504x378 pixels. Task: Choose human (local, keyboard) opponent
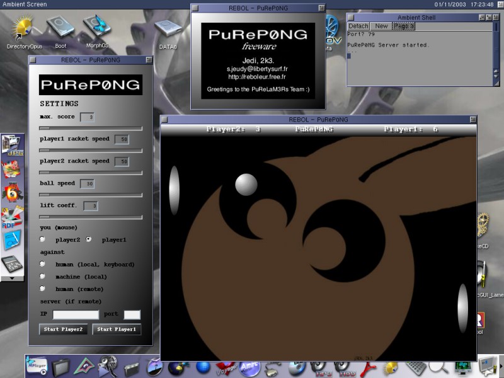[42, 264]
